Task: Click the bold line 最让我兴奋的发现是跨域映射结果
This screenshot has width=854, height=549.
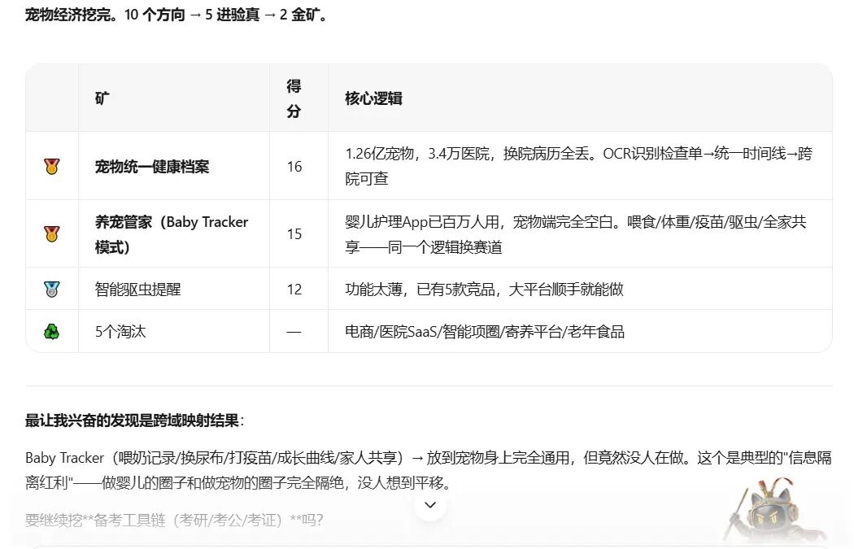Action: click(x=134, y=420)
